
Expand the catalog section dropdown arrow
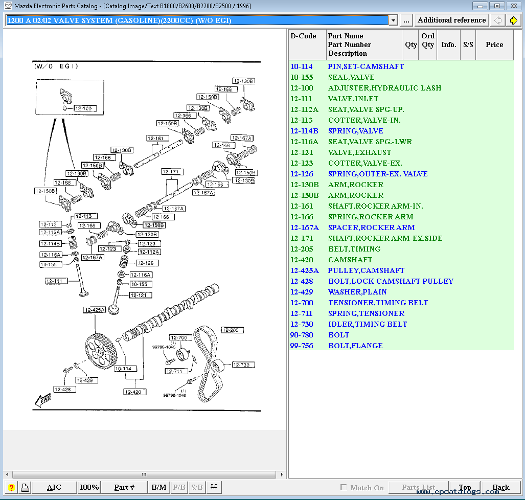tap(393, 20)
